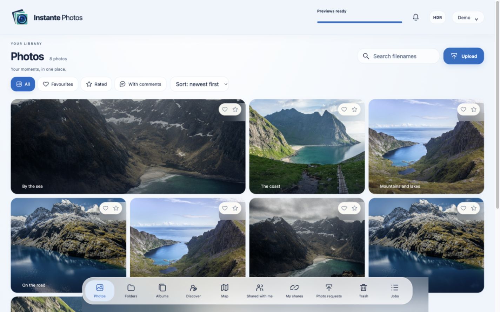Star-rate the By the sea photo
Screen dimensions: 500x312
click(x=235, y=109)
